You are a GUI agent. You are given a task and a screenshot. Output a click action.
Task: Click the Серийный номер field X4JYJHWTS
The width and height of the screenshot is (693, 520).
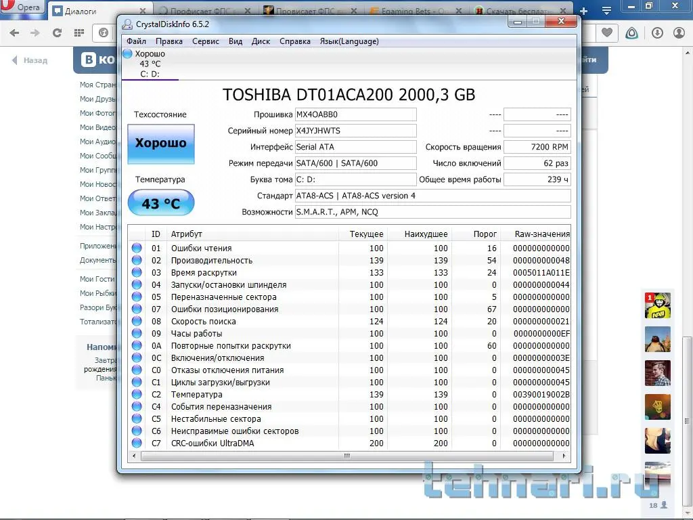pyautogui.click(x=356, y=131)
